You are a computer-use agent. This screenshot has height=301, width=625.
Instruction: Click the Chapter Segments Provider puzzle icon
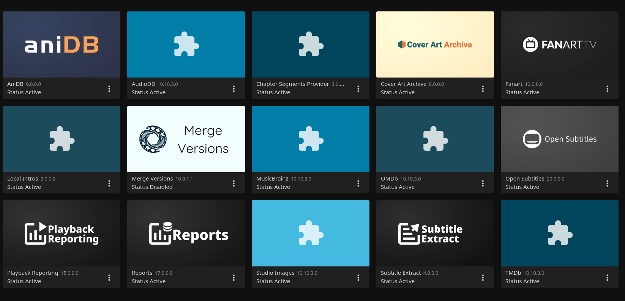pos(311,44)
